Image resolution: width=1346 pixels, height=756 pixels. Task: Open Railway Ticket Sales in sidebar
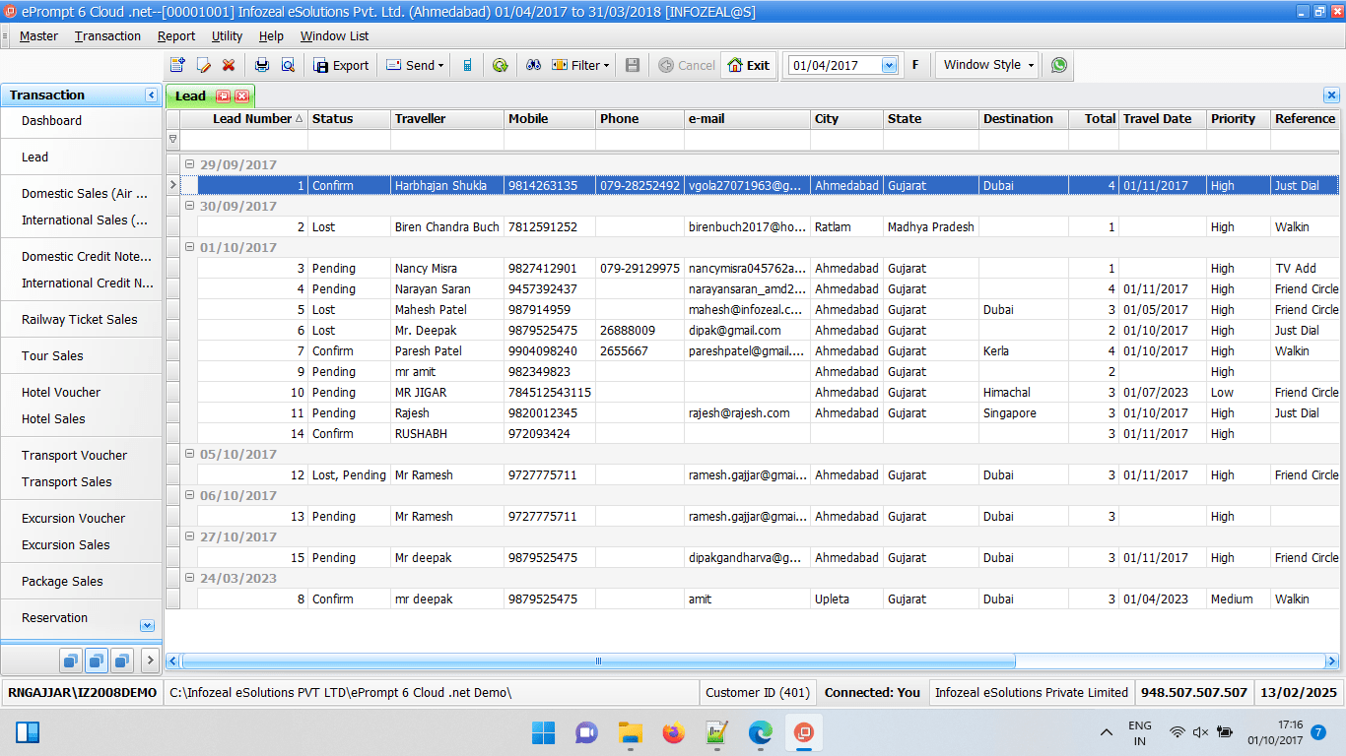pos(81,320)
